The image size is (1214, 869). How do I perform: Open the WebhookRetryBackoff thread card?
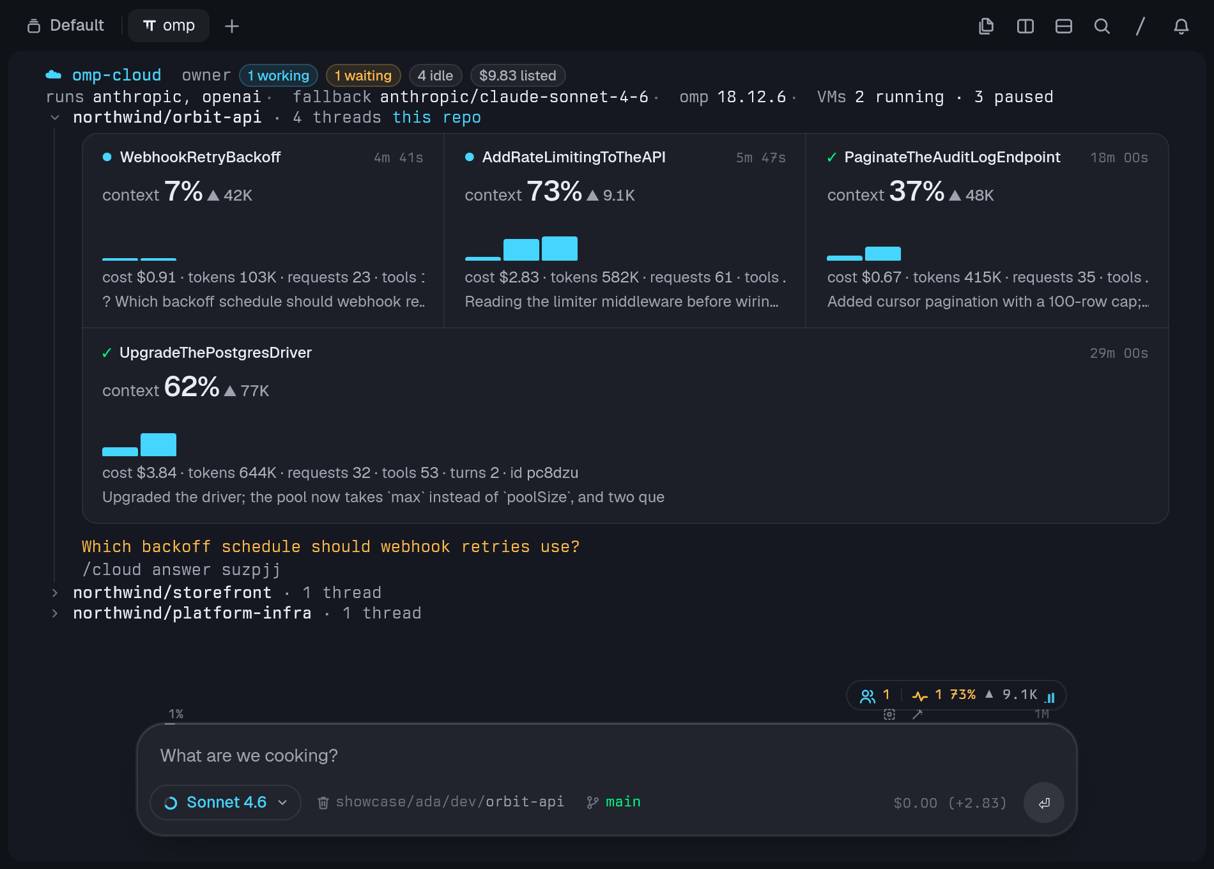click(263, 231)
